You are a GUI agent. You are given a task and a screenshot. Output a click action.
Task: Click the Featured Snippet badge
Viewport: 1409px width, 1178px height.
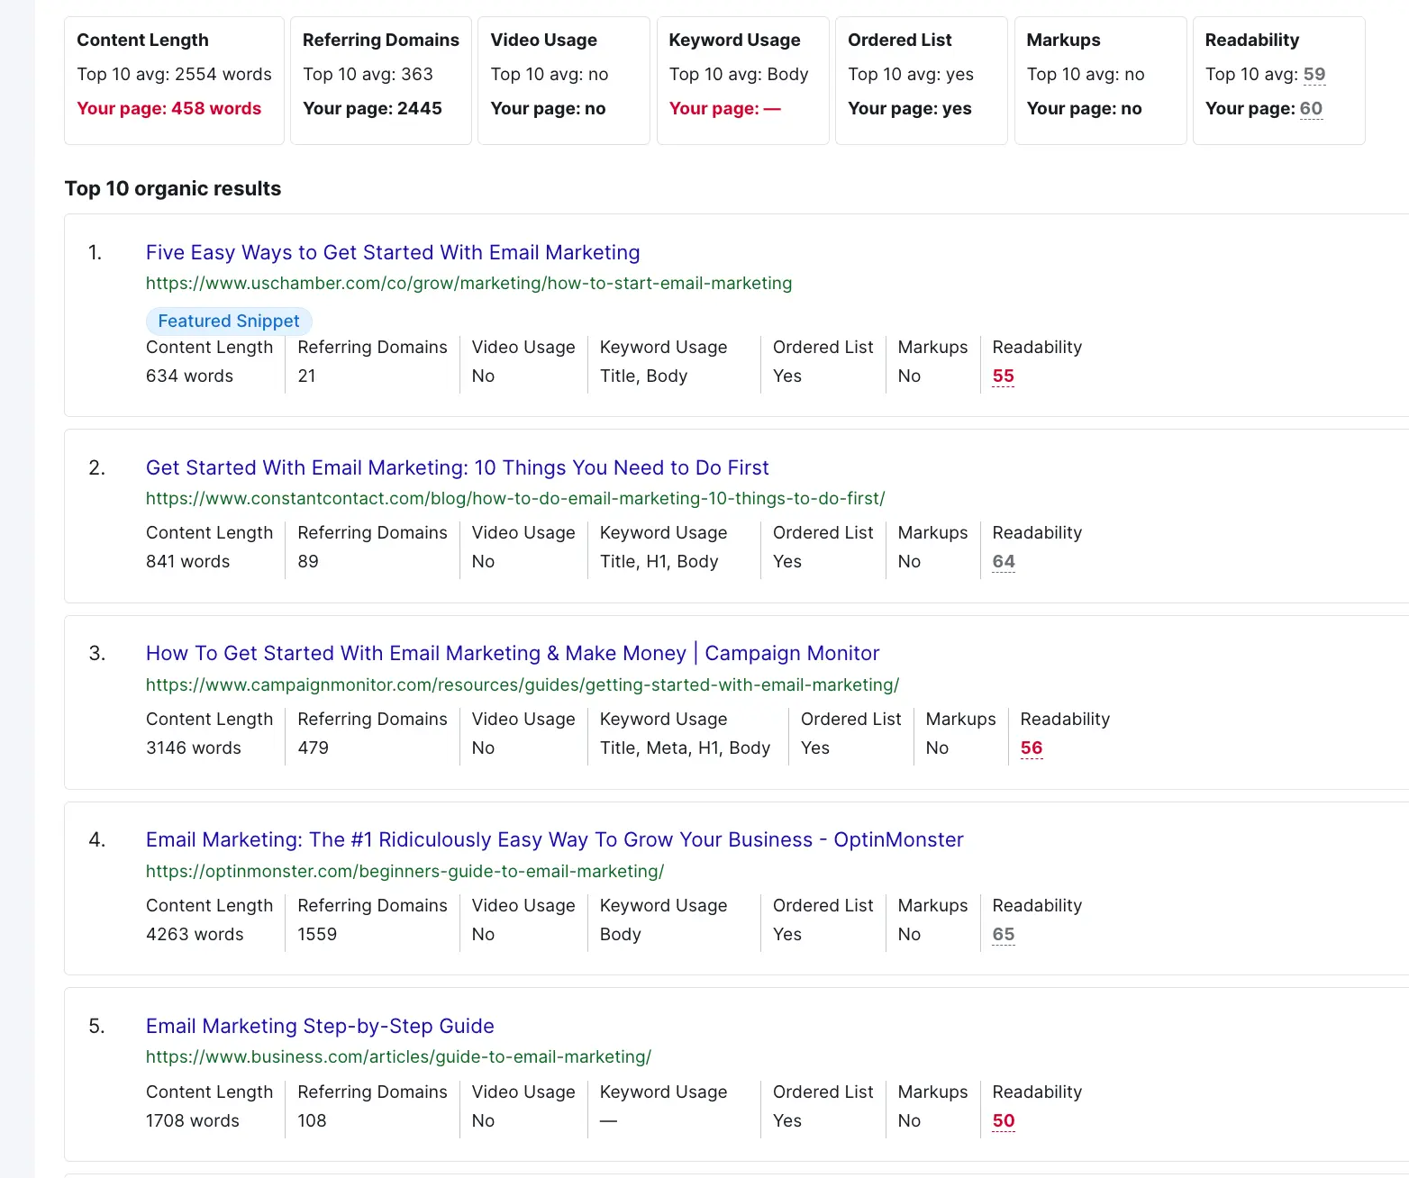tap(229, 322)
